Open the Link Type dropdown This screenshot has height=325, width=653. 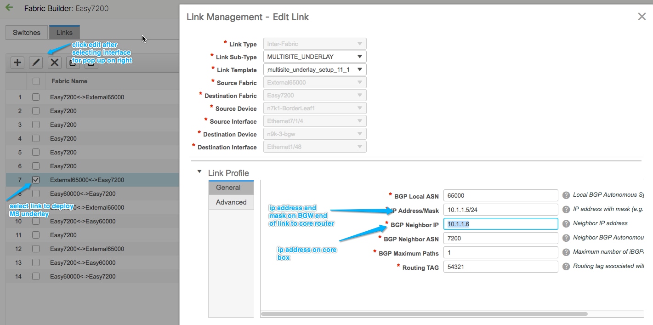pyautogui.click(x=315, y=44)
